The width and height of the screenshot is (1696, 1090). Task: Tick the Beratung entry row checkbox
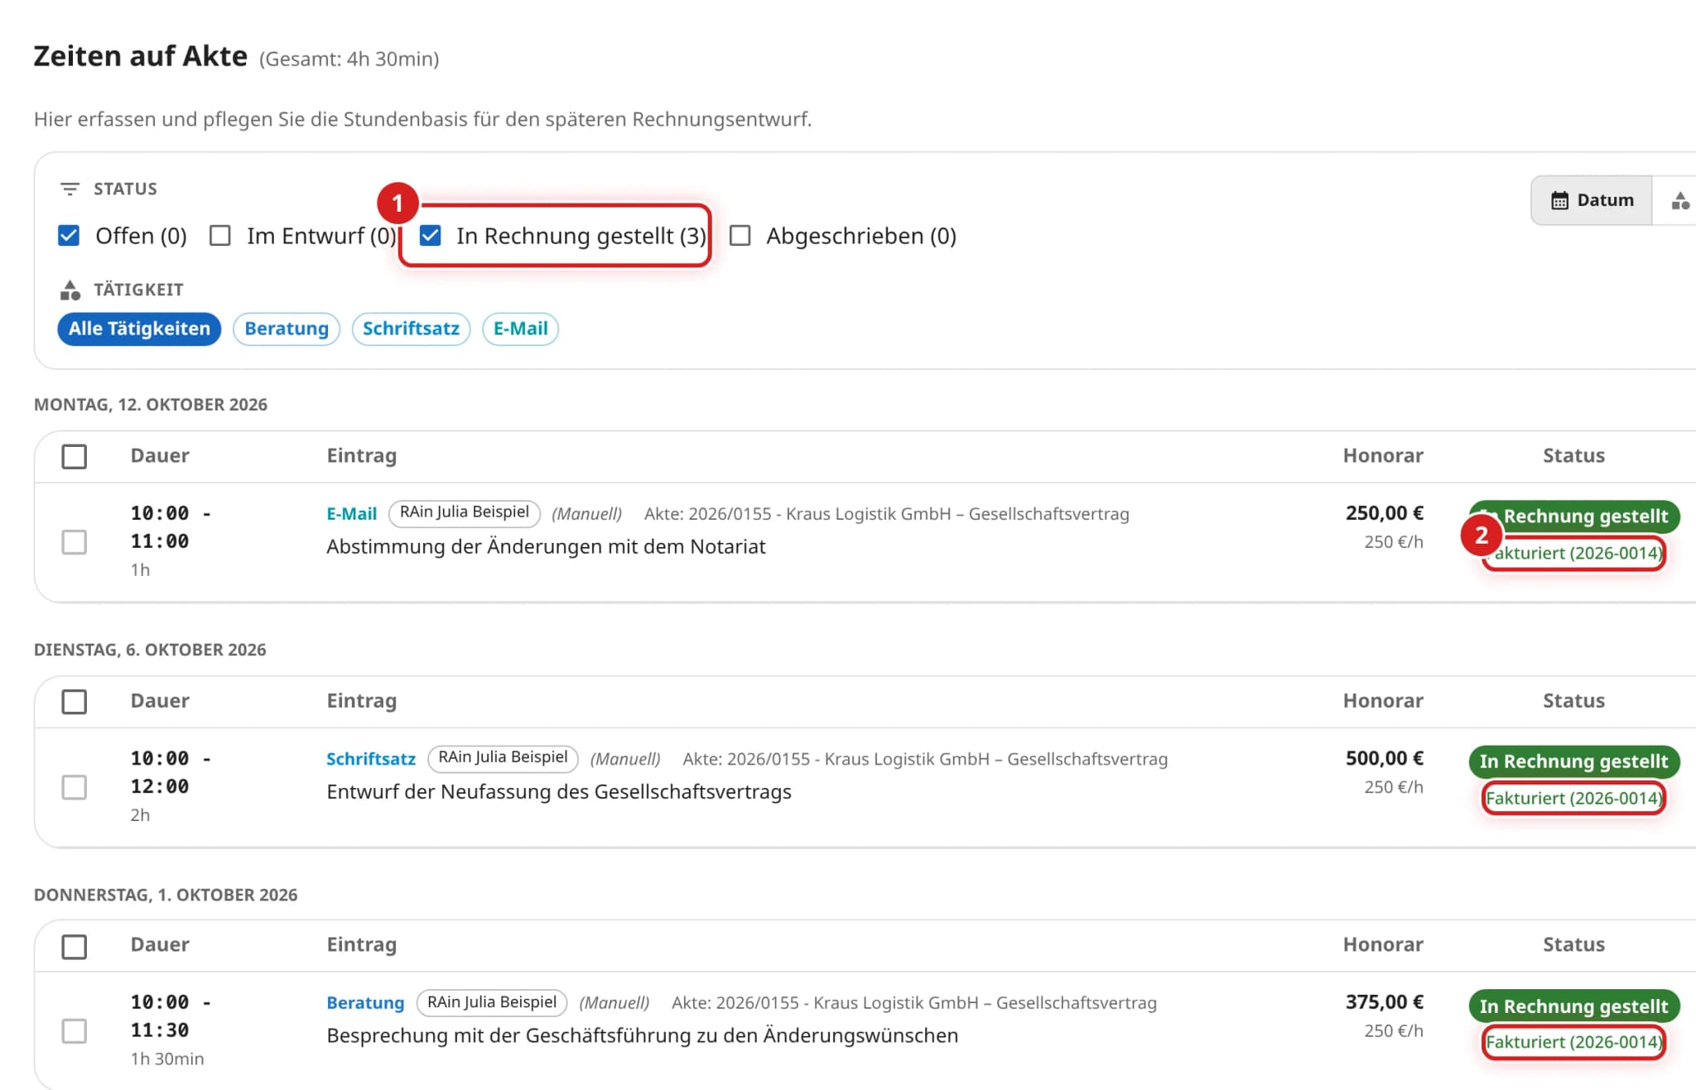pyautogui.click(x=75, y=1031)
